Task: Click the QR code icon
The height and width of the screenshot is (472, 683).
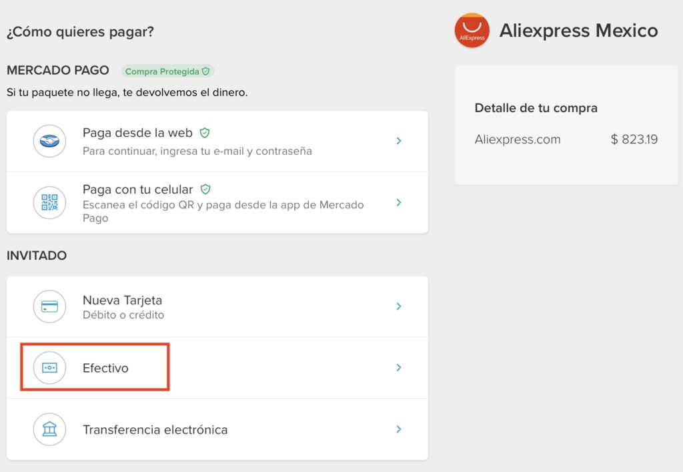Action: tap(49, 203)
